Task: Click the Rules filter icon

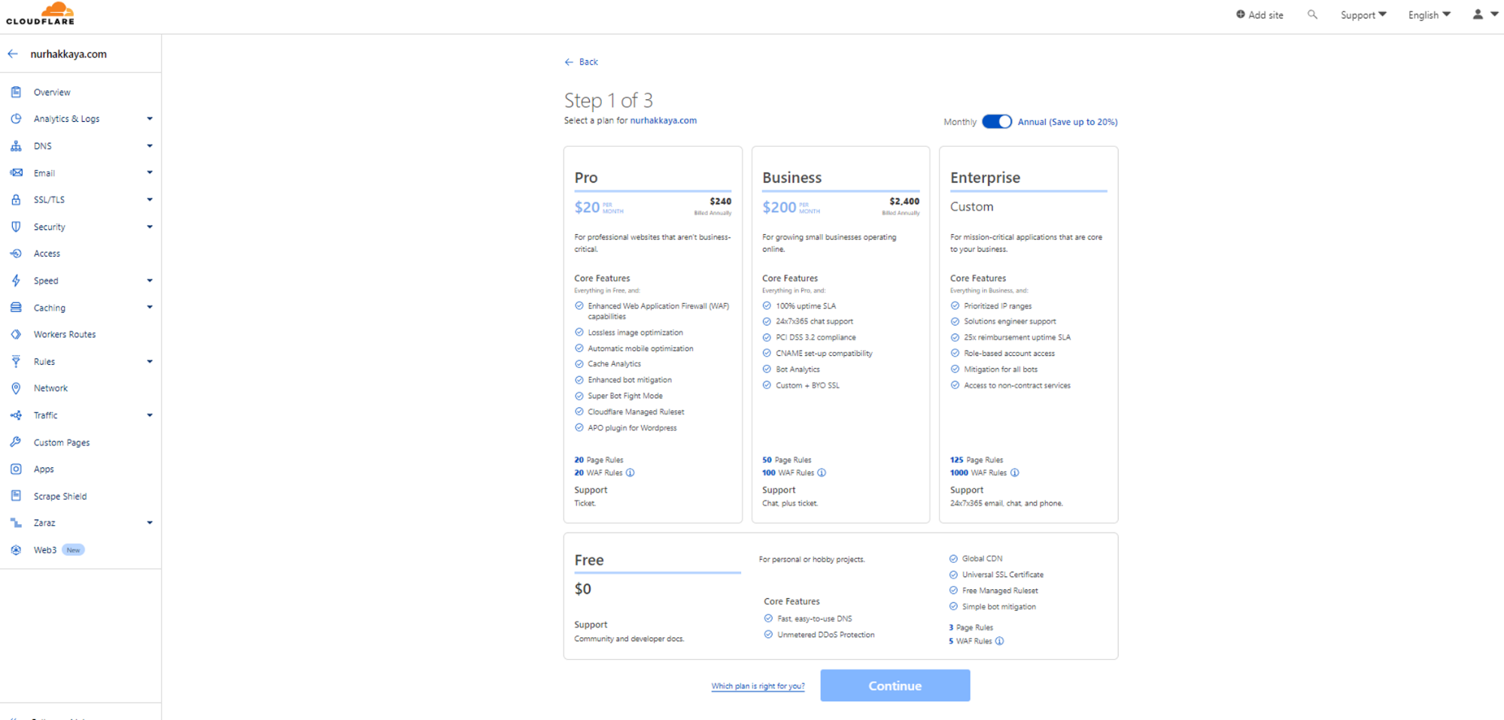Action: click(x=16, y=361)
